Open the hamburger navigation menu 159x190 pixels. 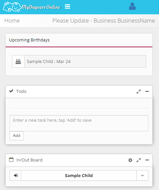point(67,7)
